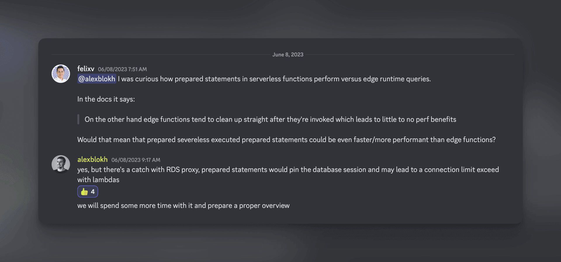Click the thumbs up emoji
This screenshot has width=561, height=262.
click(84, 192)
